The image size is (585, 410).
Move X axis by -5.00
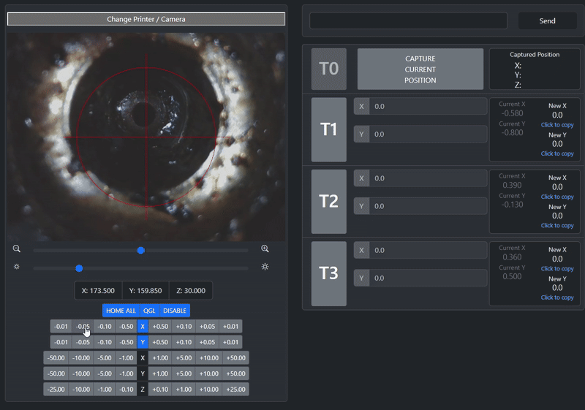[x=104, y=358]
